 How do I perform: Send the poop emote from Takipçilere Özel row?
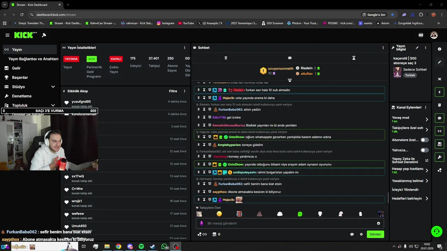click(x=259, y=214)
